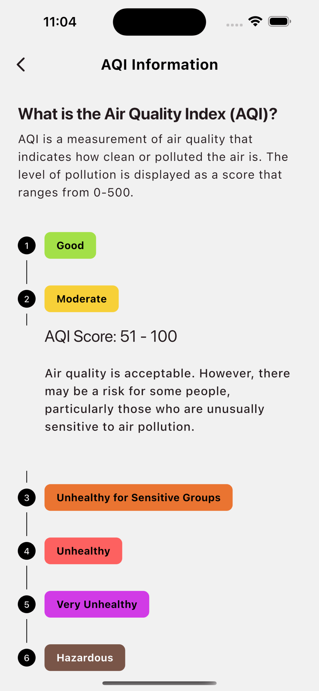Tap the step 2 circle marker
Viewport: 319px width, 691px height.
[27, 299]
